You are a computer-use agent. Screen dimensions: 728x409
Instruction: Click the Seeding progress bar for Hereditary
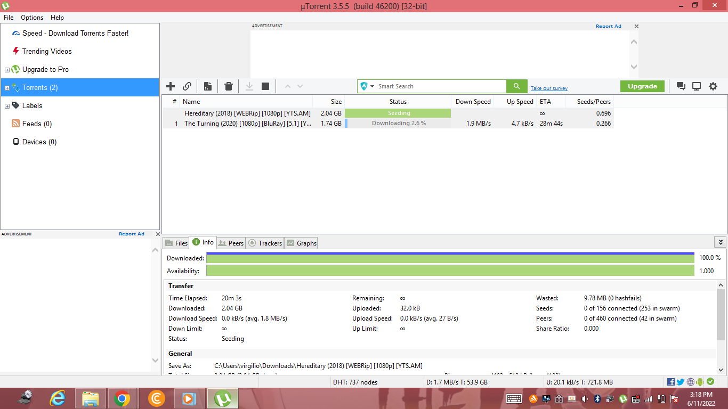(x=398, y=113)
